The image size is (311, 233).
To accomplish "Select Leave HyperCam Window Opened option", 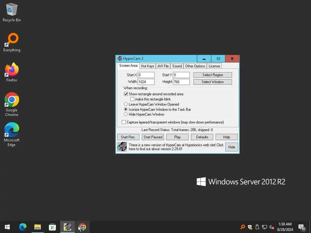I will tap(125, 104).
